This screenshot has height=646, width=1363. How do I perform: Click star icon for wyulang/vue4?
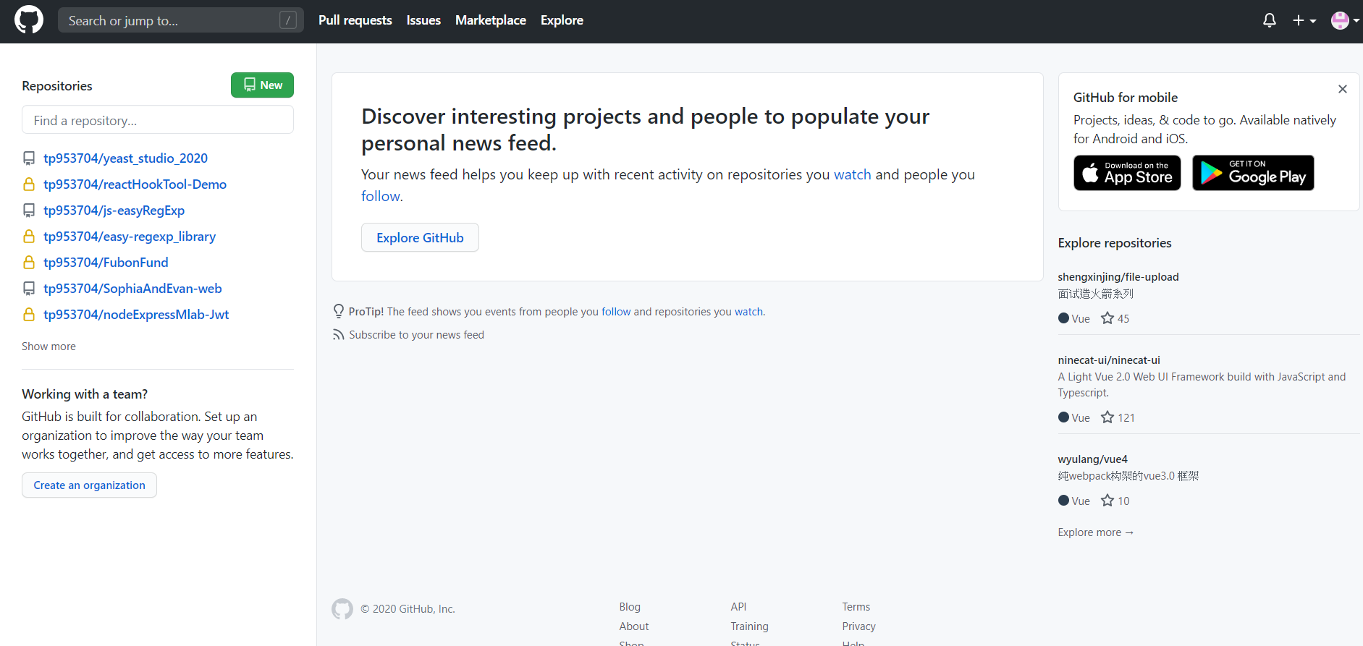point(1107,500)
